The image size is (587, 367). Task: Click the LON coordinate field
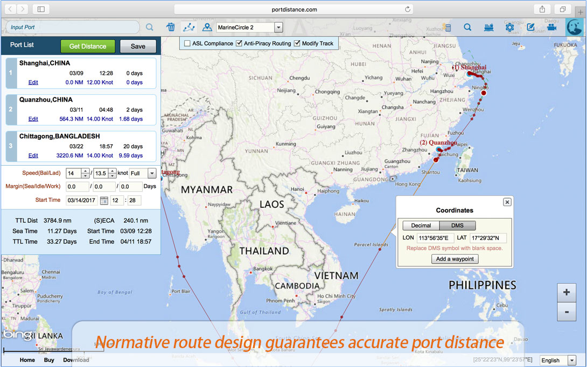pos(435,238)
